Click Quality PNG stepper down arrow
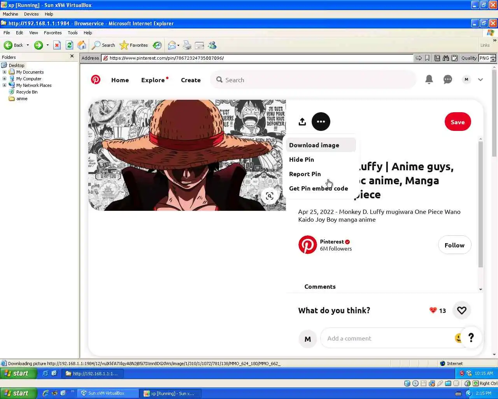This screenshot has width=498, height=399. coord(493,60)
